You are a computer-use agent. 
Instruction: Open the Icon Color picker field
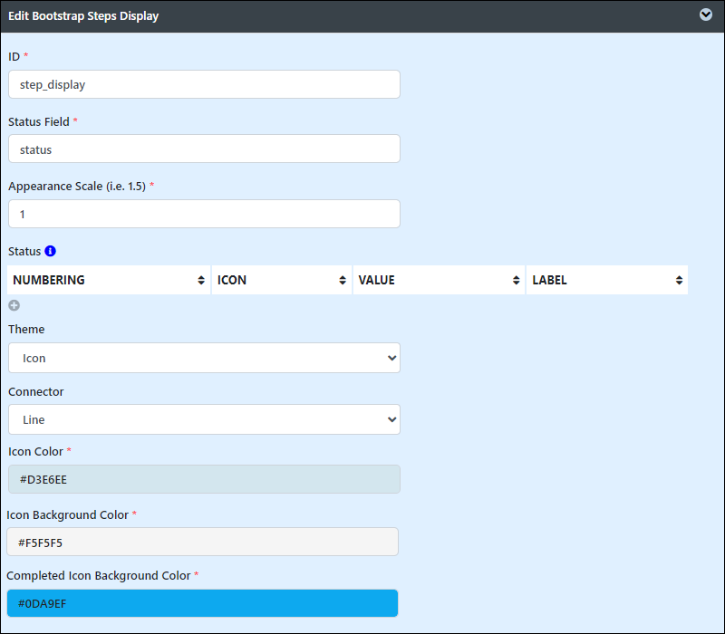(204, 479)
